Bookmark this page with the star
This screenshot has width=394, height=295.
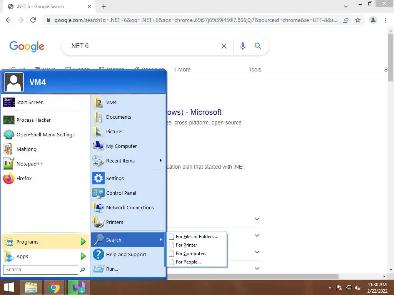click(358, 20)
